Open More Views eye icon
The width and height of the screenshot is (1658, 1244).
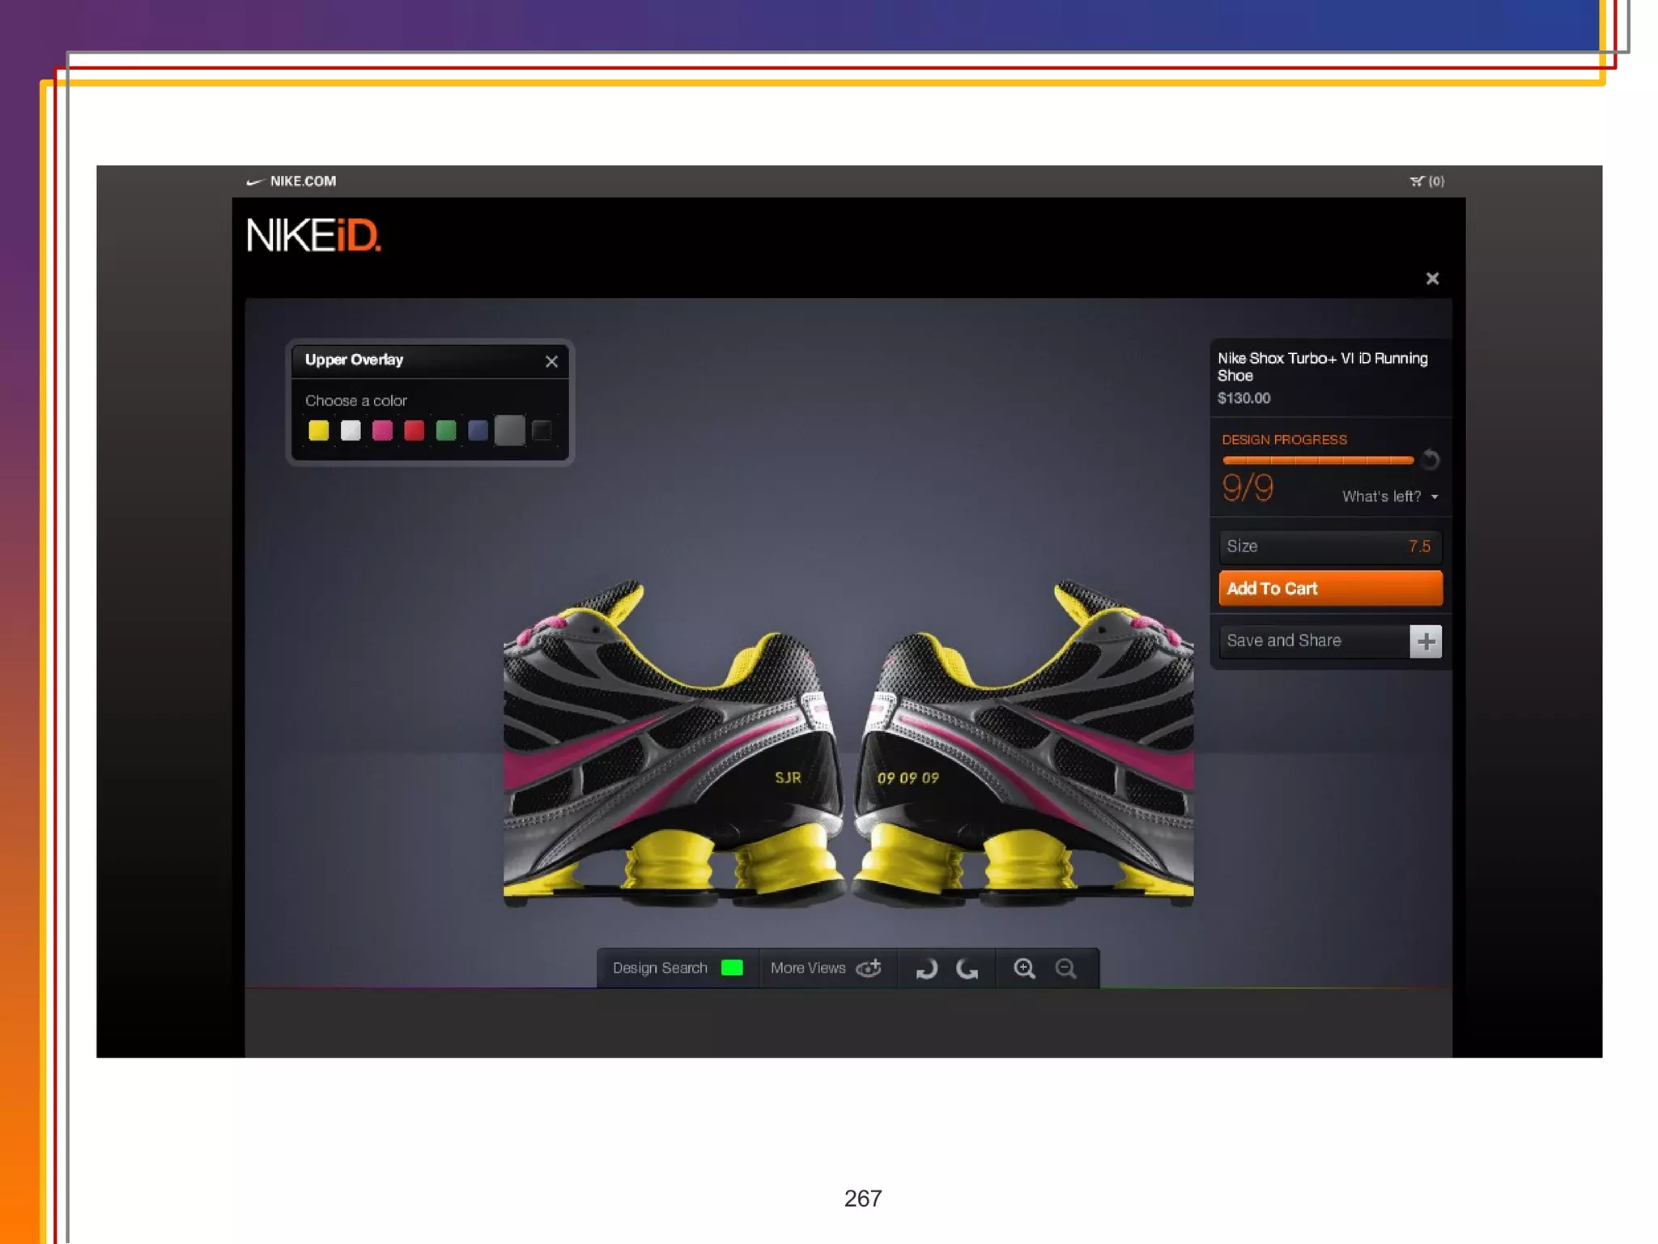[868, 968]
